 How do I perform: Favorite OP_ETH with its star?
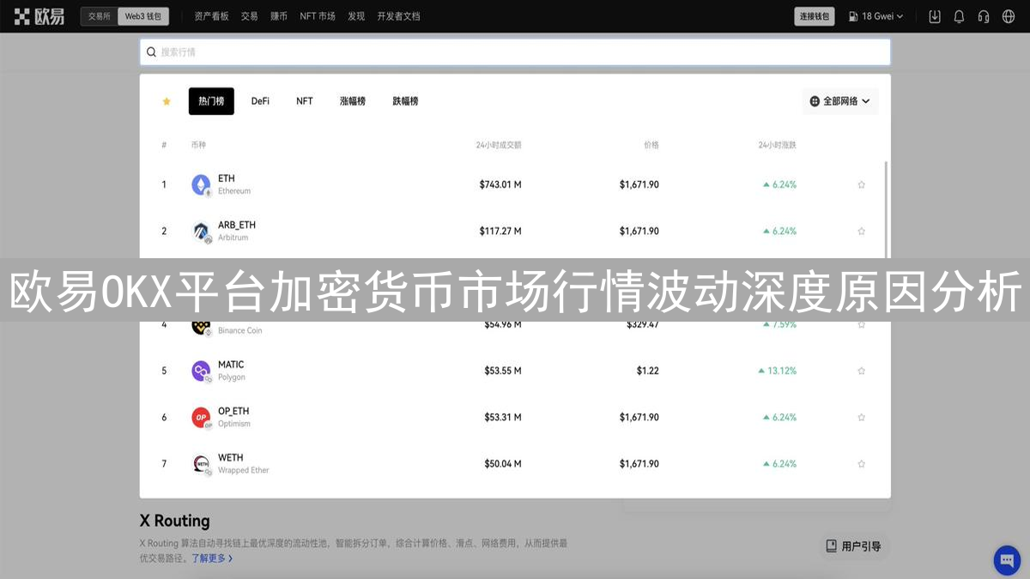pyautogui.click(x=861, y=417)
